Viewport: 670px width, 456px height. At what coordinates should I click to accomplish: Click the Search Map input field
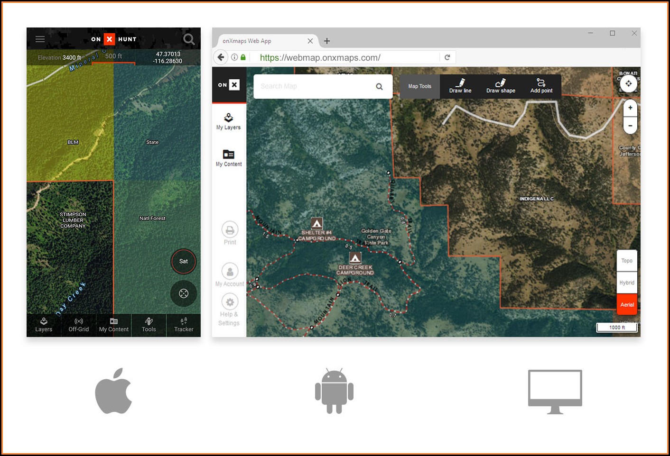(x=316, y=86)
